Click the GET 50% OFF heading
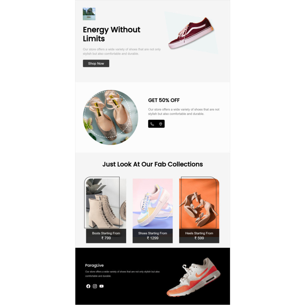The height and width of the screenshot is (305, 305). coord(164,100)
